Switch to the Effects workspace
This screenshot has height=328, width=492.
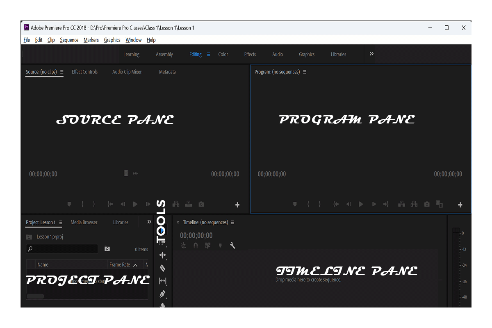pos(250,54)
